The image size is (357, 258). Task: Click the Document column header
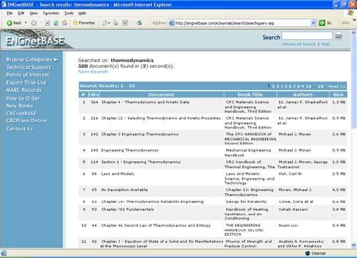pyautogui.click(x=161, y=95)
